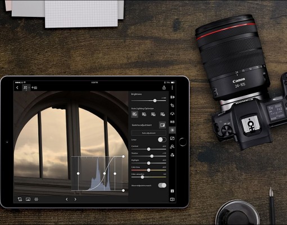Screen dimensions: 287x225
Task: Go to the next image arrow
Action: pyautogui.click(x=75, y=199)
